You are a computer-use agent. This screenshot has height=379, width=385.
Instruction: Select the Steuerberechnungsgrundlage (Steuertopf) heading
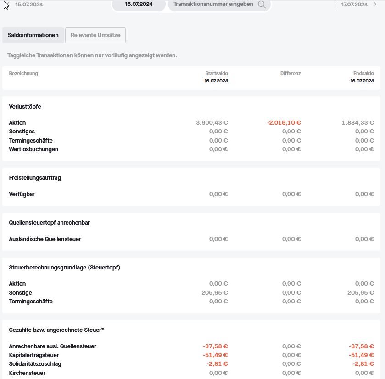point(64,268)
